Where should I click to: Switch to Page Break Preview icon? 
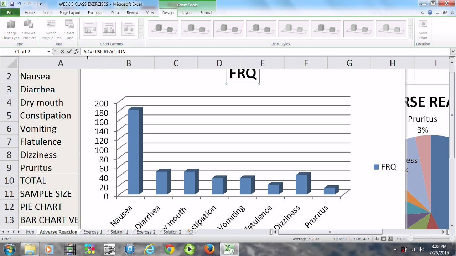coord(390,239)
